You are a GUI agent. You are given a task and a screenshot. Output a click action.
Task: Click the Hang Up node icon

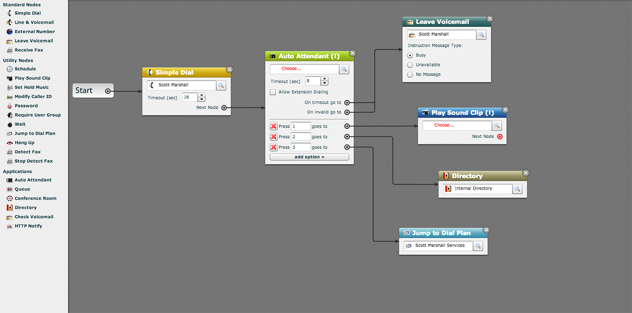tap(9, 143)
